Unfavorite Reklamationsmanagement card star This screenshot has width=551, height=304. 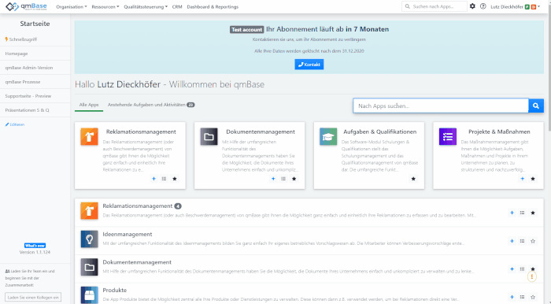[175, 179]
